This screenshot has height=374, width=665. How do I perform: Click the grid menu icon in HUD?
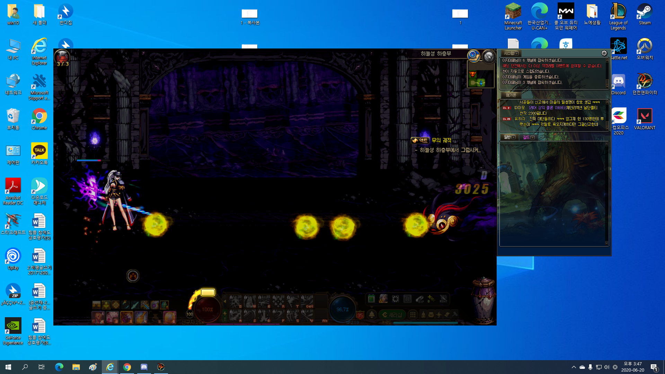[413, 314]
